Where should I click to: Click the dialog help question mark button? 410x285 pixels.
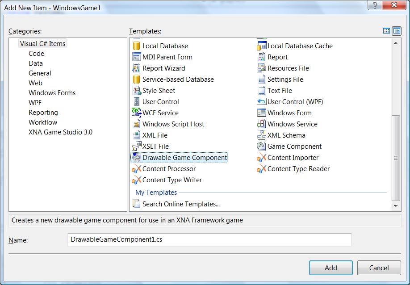point(375,5)
